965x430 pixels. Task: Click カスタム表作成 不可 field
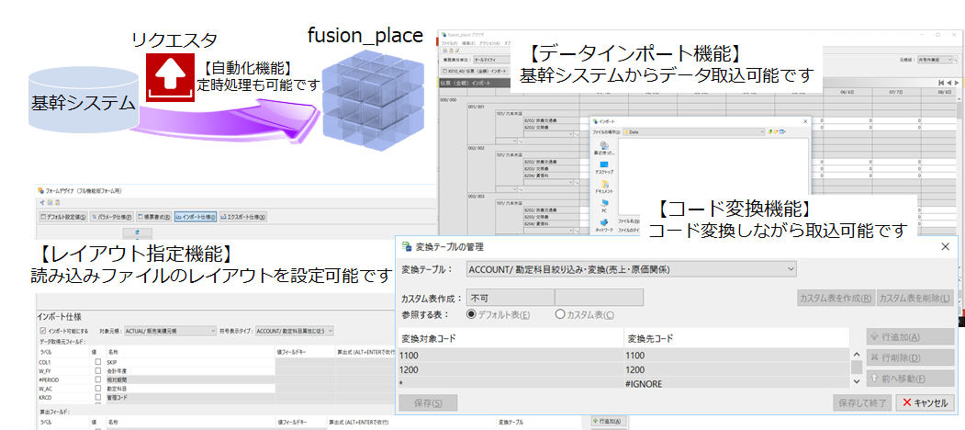(511, 299)
